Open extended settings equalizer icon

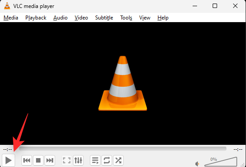[78, 160]
